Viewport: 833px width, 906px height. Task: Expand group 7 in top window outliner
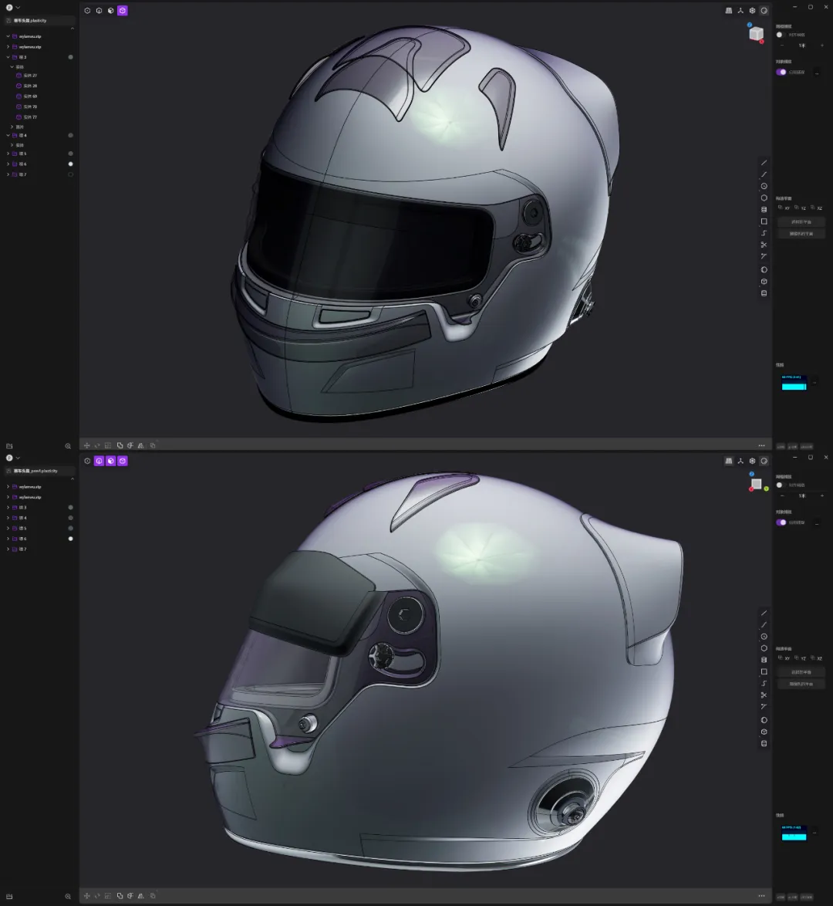point(8,174)
